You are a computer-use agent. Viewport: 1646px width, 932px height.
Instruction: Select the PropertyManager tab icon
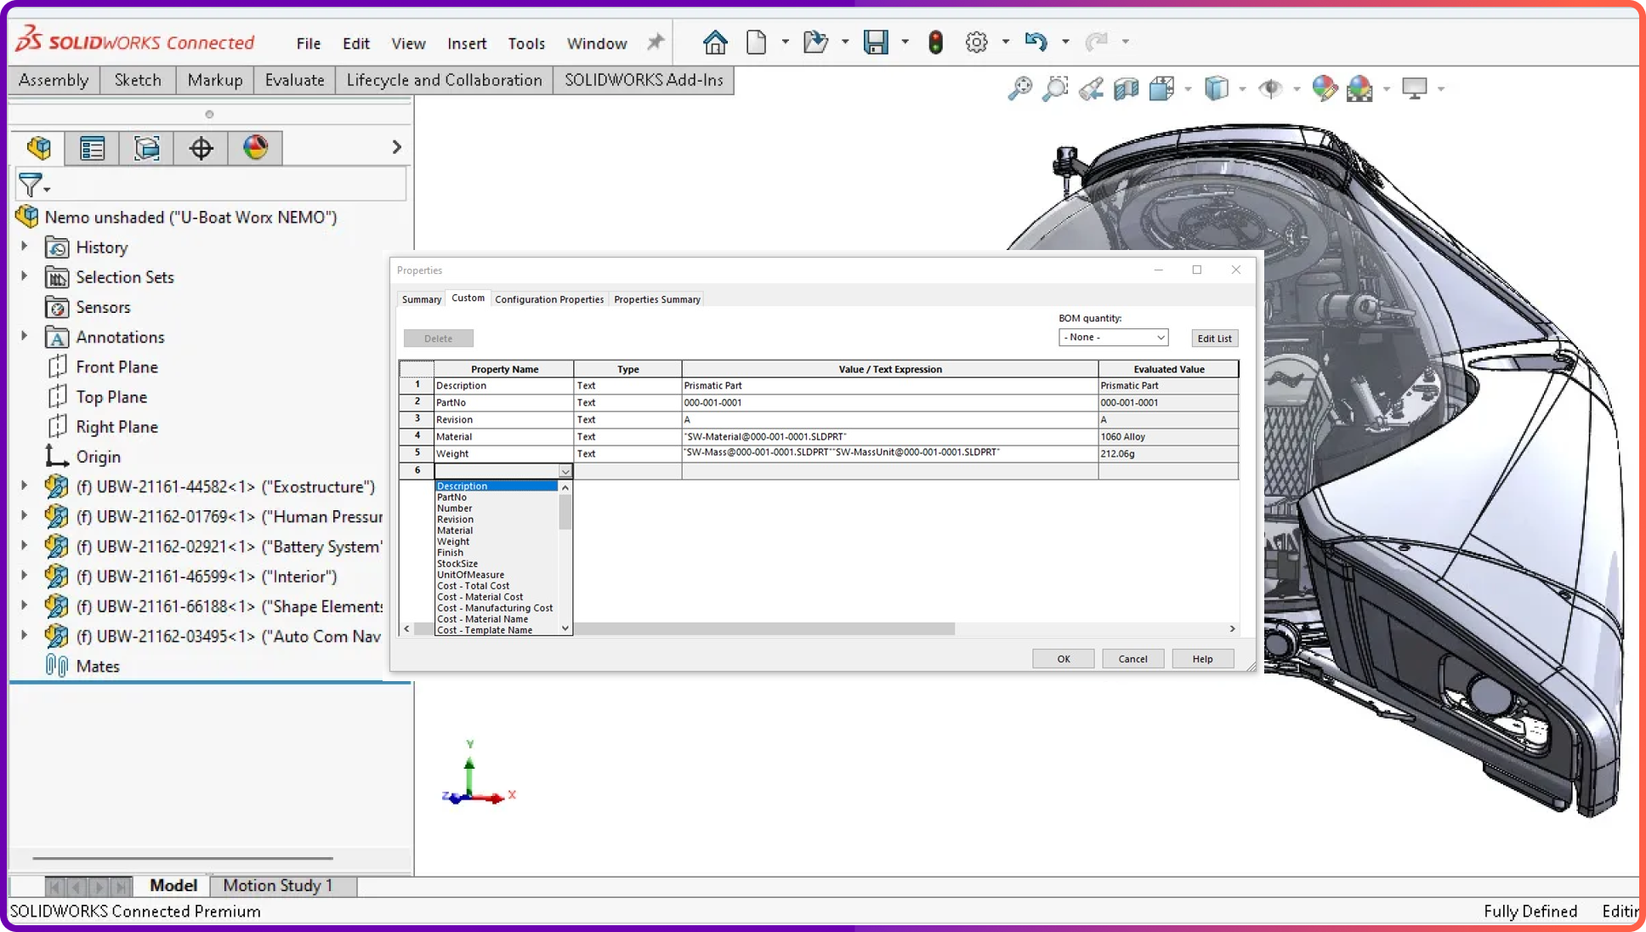92,148
